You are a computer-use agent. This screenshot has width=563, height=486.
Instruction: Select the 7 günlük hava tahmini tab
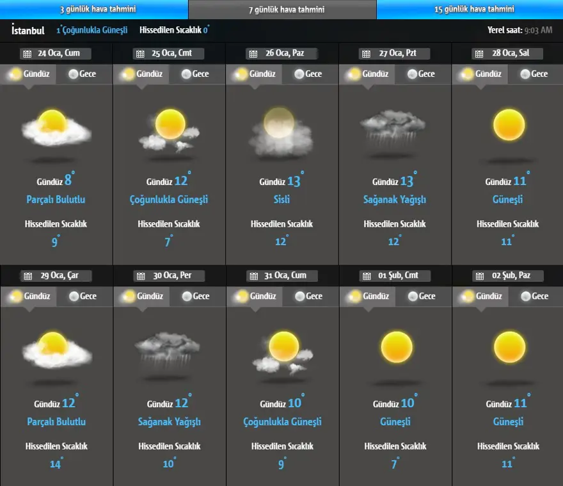point(282,10)
